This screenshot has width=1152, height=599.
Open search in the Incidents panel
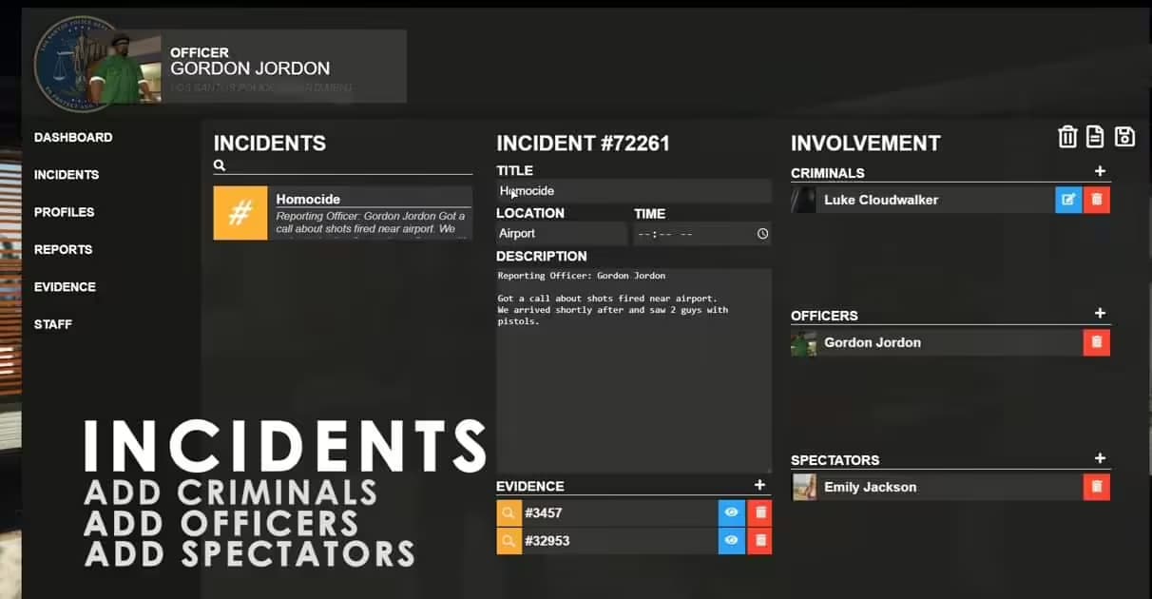219,164
